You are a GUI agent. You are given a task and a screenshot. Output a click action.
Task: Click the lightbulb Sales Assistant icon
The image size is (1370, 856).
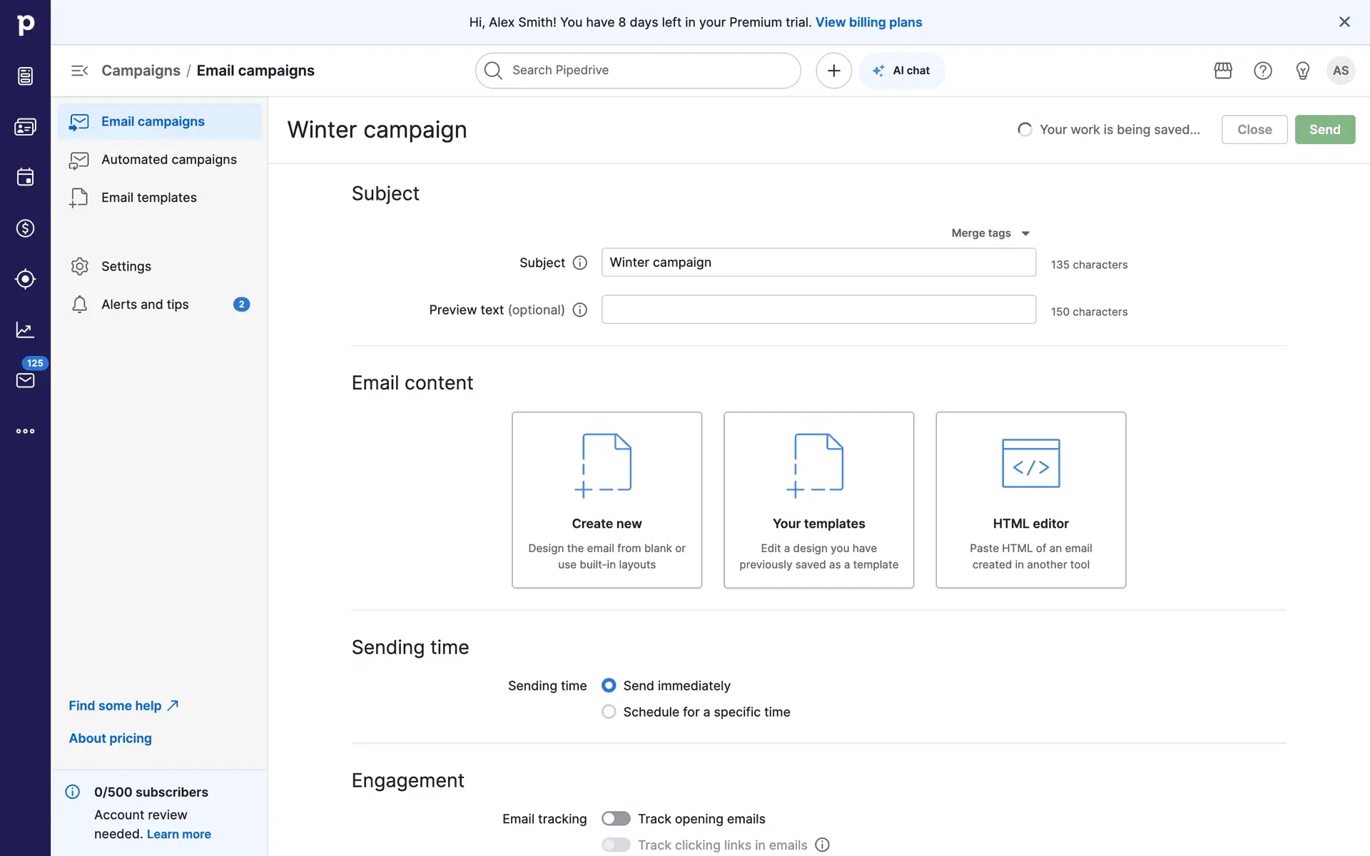click(x=1302, y=71)
